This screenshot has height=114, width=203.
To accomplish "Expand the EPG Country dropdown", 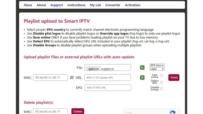I will (x=157, y=65).
